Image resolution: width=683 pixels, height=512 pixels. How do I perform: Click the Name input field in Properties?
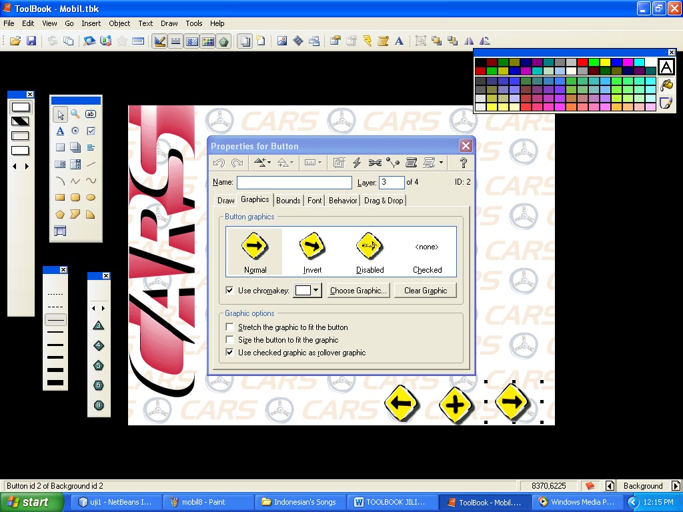[294, 182]
